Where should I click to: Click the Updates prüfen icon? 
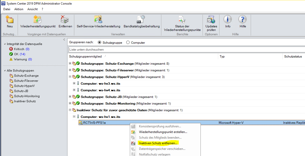point(211,19)
